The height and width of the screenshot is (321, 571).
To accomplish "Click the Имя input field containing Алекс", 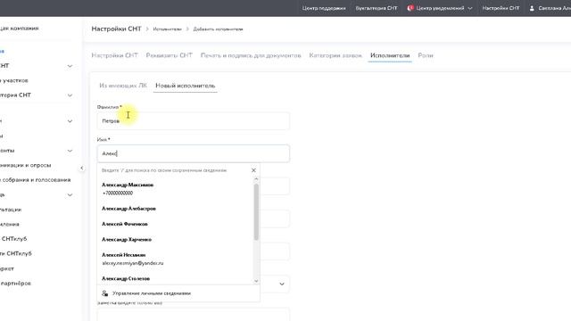I will point(194,153).
